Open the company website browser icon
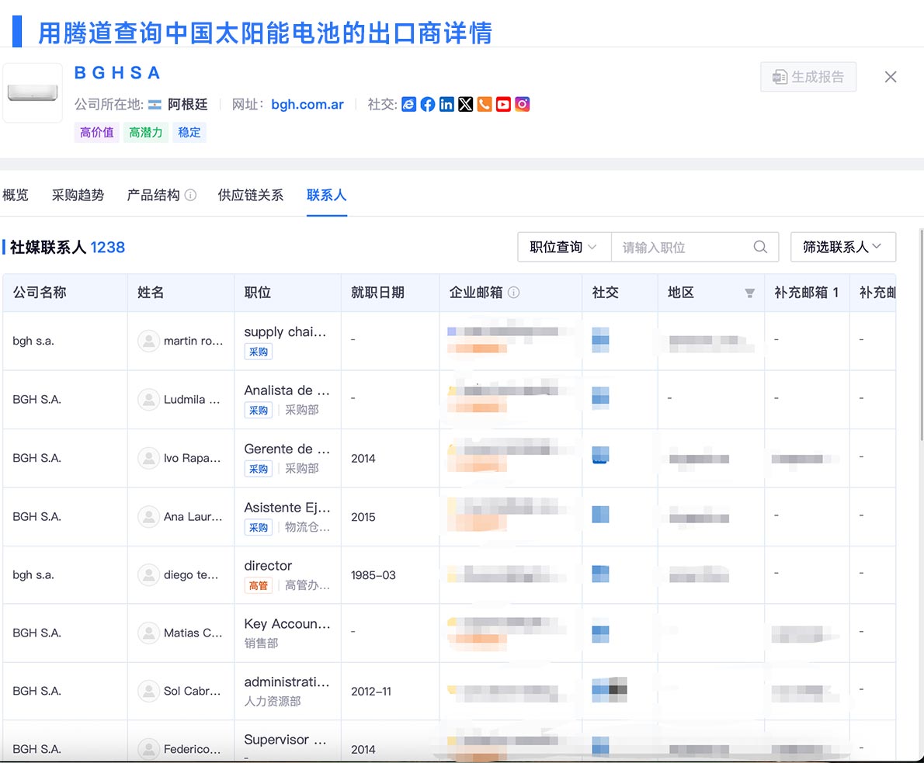 (409, 103)
